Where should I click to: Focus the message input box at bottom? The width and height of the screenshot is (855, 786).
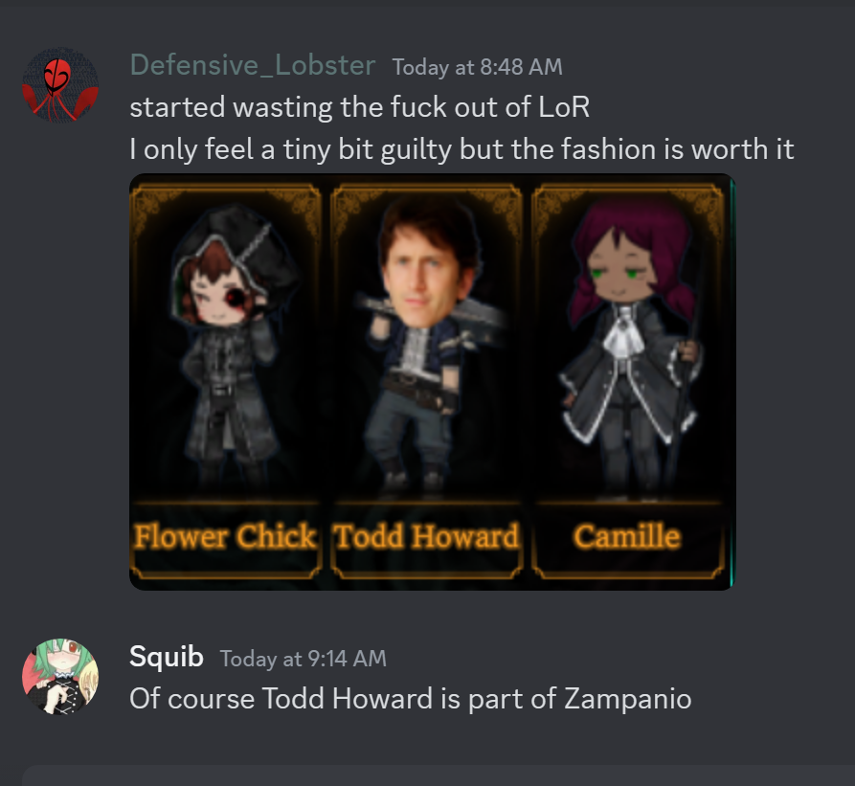pyautogui.click(x=439, y=775)
